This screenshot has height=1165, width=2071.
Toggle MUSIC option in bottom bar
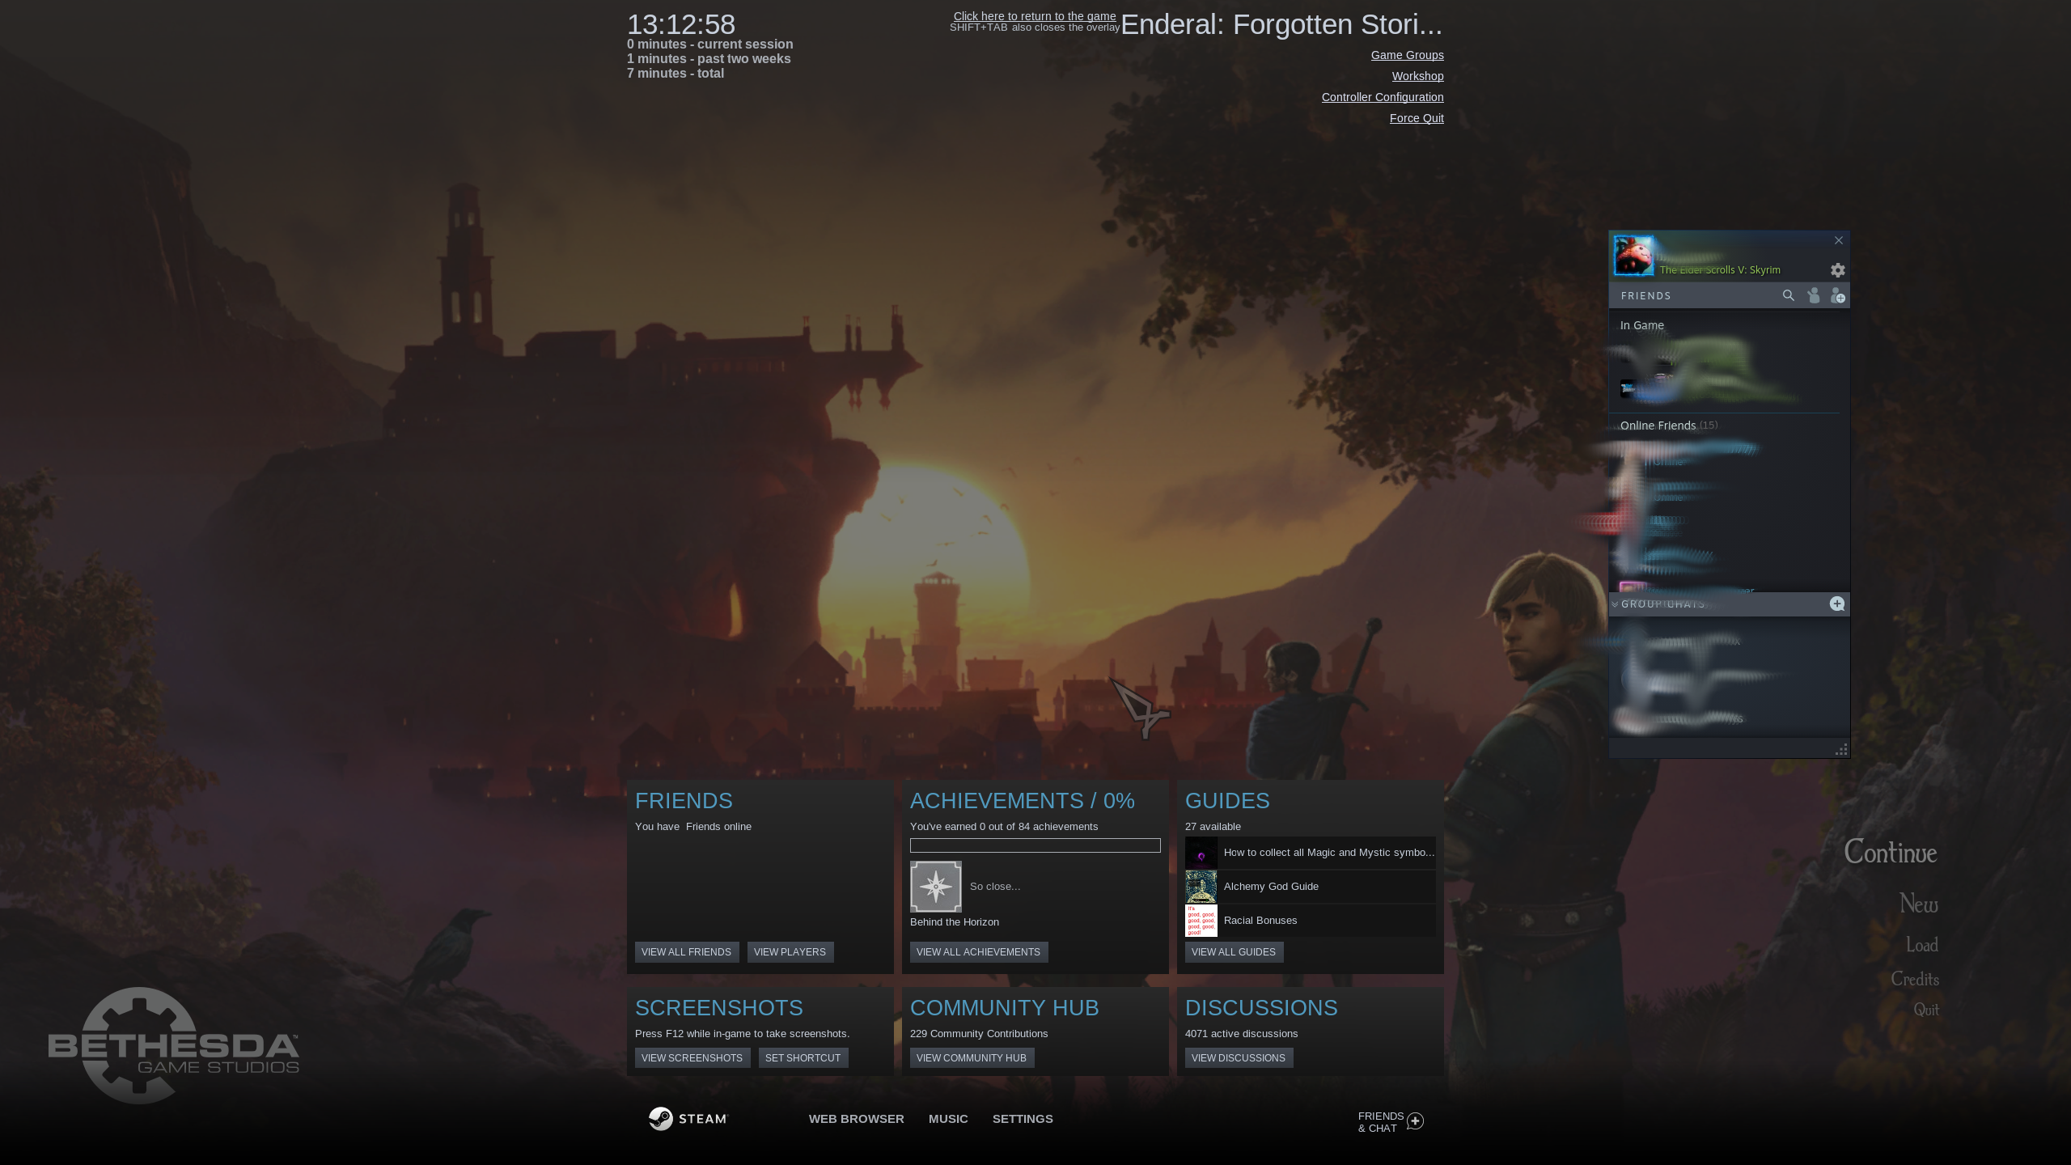947,1118
